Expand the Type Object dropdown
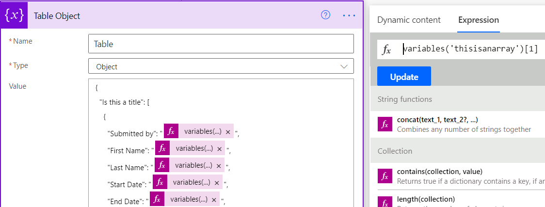Screen dimensions: 545x207 coord(221,66)
